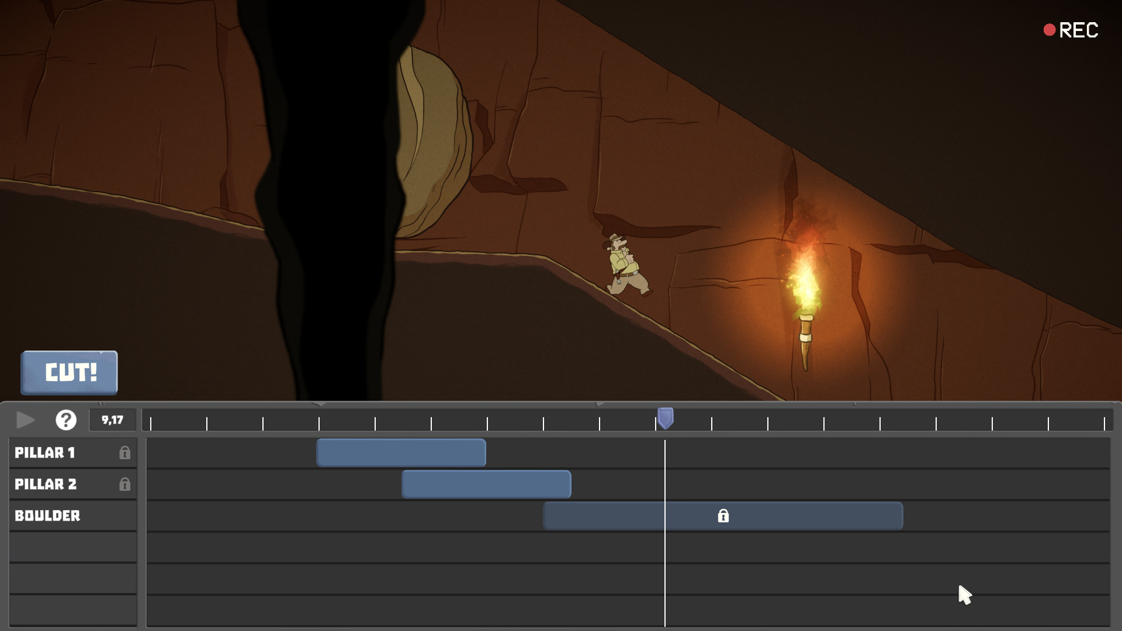1122x631 pixels.
Task: Open the question mark help icon
Action: [x=66, y=420]
